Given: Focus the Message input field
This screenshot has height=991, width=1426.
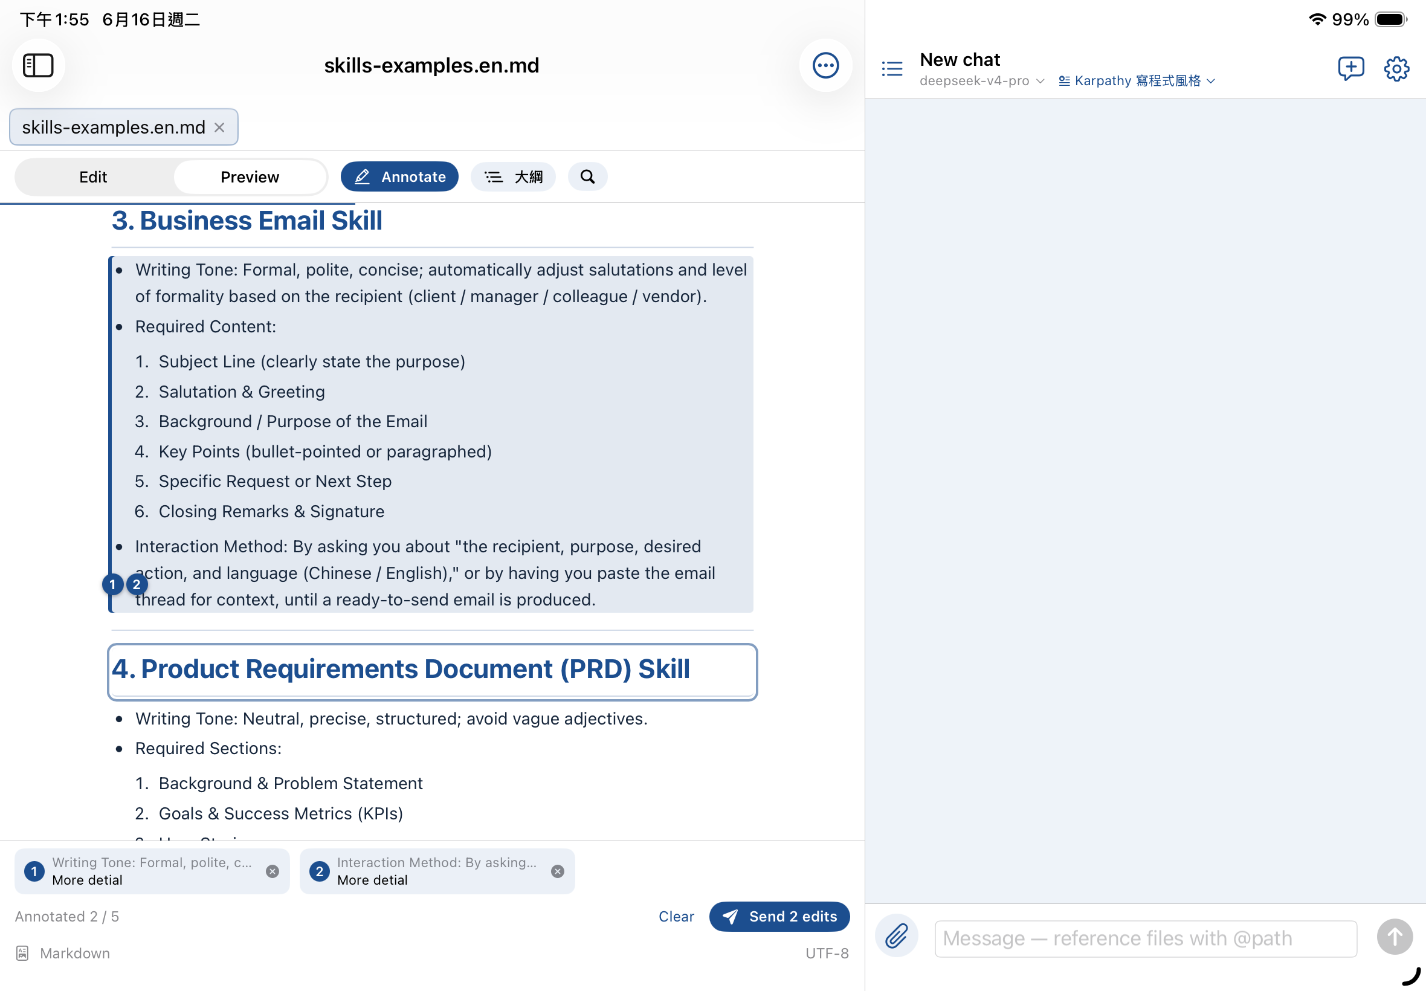Looking at the screenshot, I should click(1146, 938).
